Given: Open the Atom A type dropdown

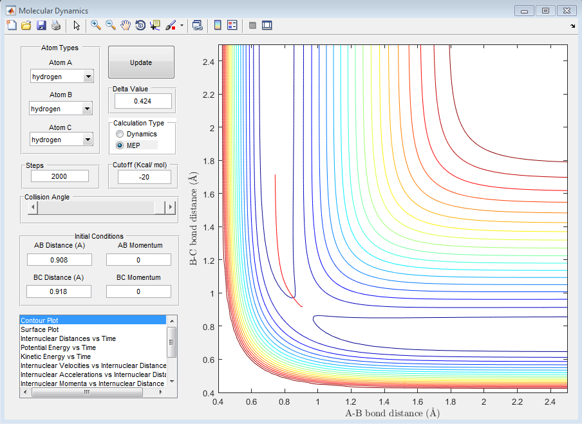Looking at the screenshot, I should pos(88,77).
